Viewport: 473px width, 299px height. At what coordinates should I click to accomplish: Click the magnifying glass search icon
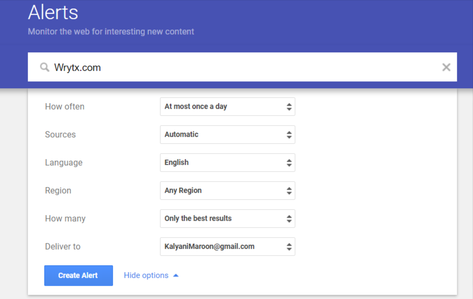pos(45,68)
